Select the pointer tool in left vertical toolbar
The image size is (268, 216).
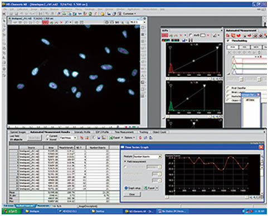[x=4, y=21]
